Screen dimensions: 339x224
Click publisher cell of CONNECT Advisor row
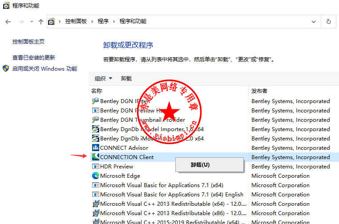tap(291, 148)
